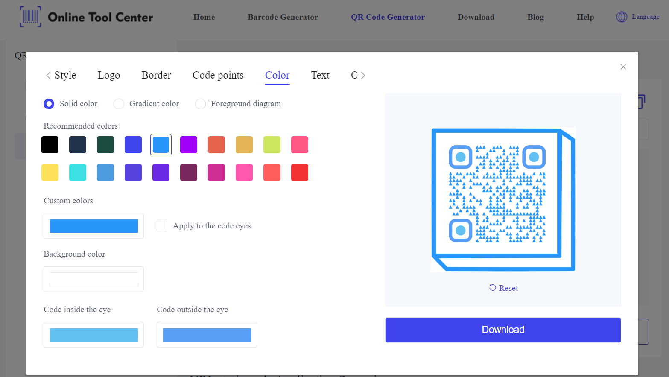Pick the hot pink swatch in second row
Viewport: 669px width, 377px height.
(244, 172)
